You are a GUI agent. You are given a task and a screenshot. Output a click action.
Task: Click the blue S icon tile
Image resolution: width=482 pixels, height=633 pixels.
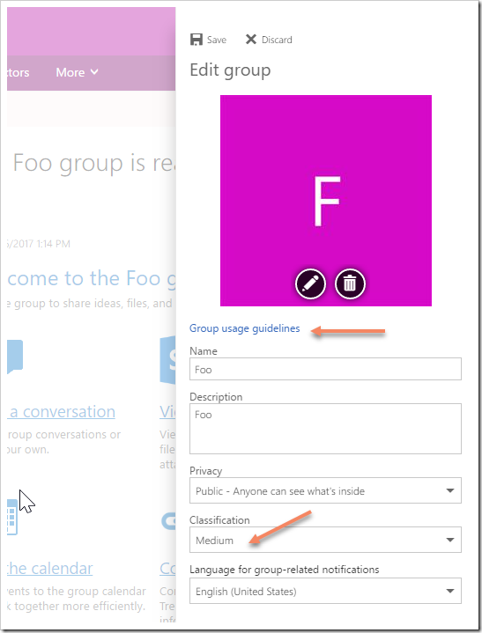168,360
